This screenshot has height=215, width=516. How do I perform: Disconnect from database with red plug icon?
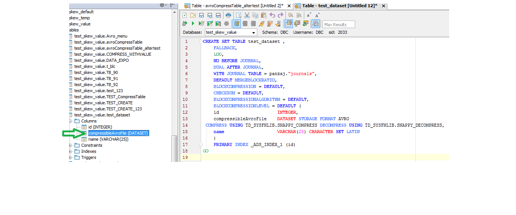[270, 24]
